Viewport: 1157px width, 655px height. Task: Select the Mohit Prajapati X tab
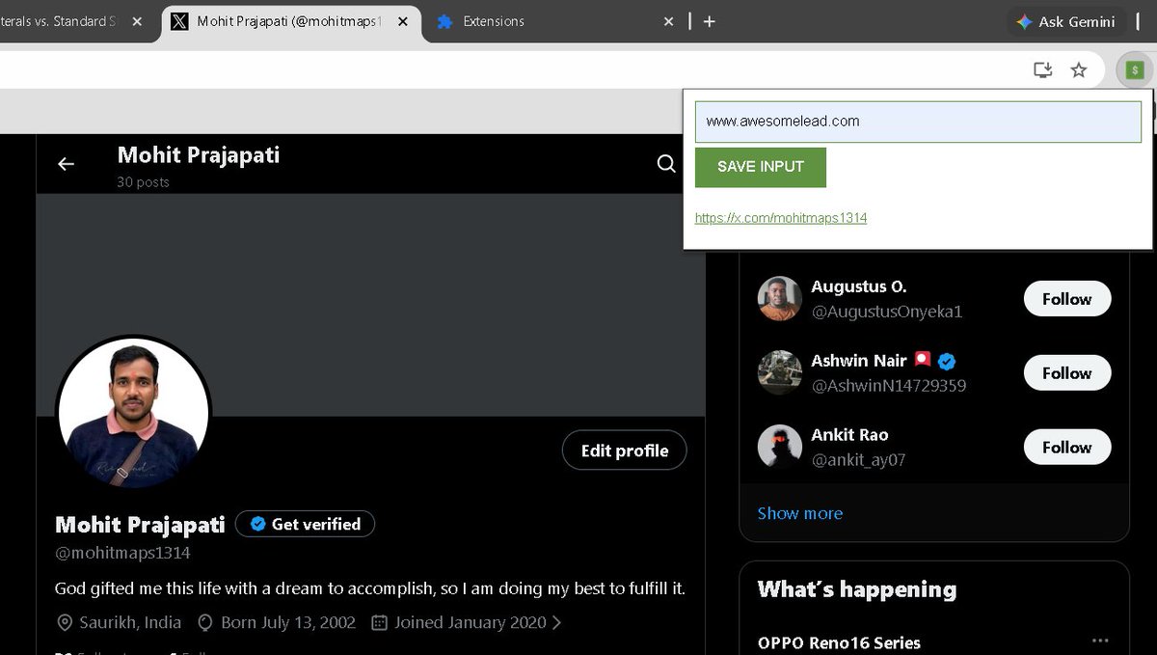[291, 21]
